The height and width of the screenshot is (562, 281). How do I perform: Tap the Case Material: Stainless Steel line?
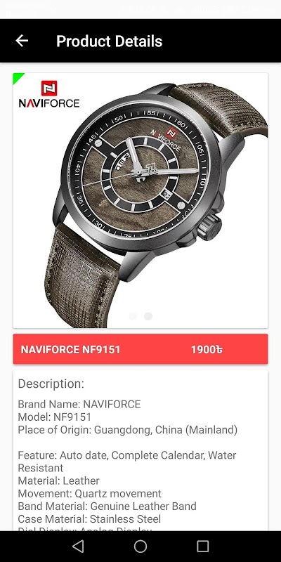90,519
